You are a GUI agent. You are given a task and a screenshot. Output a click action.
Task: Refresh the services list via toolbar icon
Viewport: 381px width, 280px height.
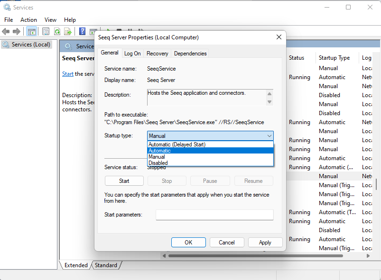click(56, 31)
